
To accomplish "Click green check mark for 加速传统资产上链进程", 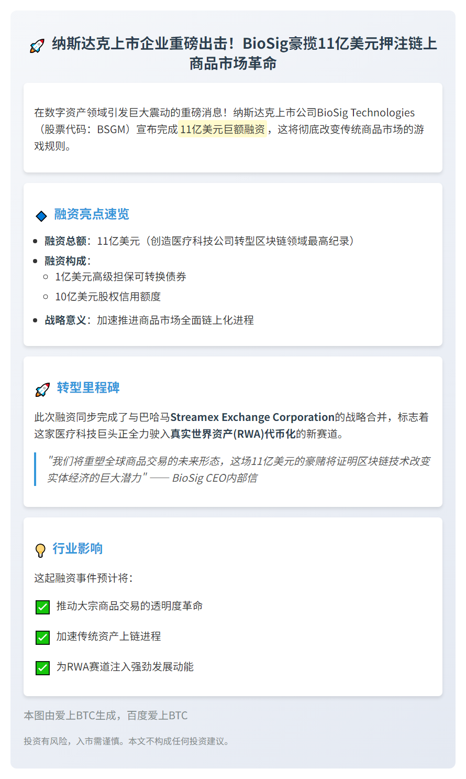I will tap(42, 637).
